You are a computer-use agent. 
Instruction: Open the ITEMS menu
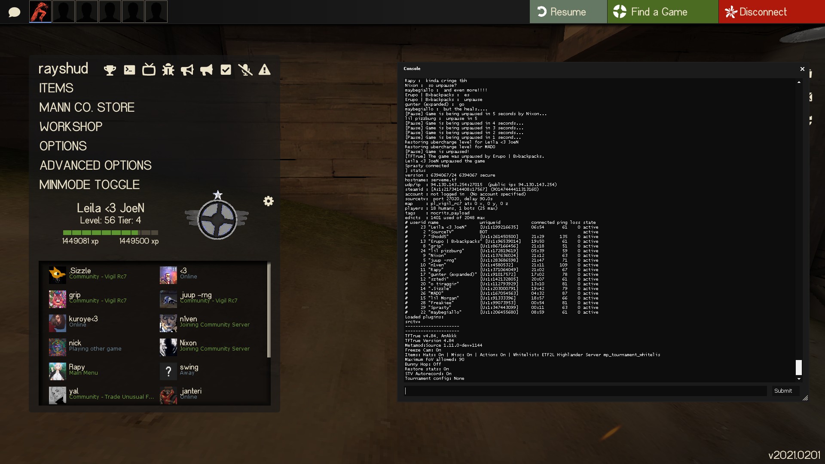point(56,88)
